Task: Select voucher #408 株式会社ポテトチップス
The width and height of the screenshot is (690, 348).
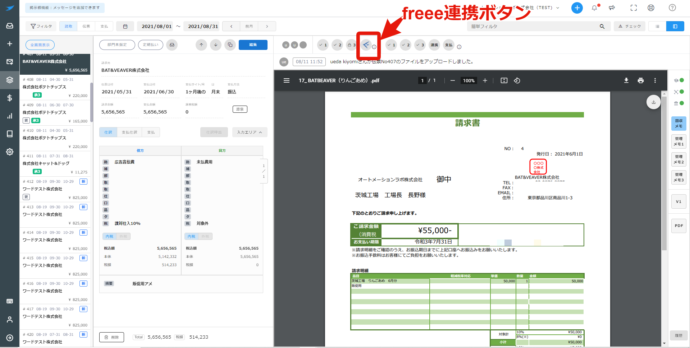Action: tap(55, 87)
